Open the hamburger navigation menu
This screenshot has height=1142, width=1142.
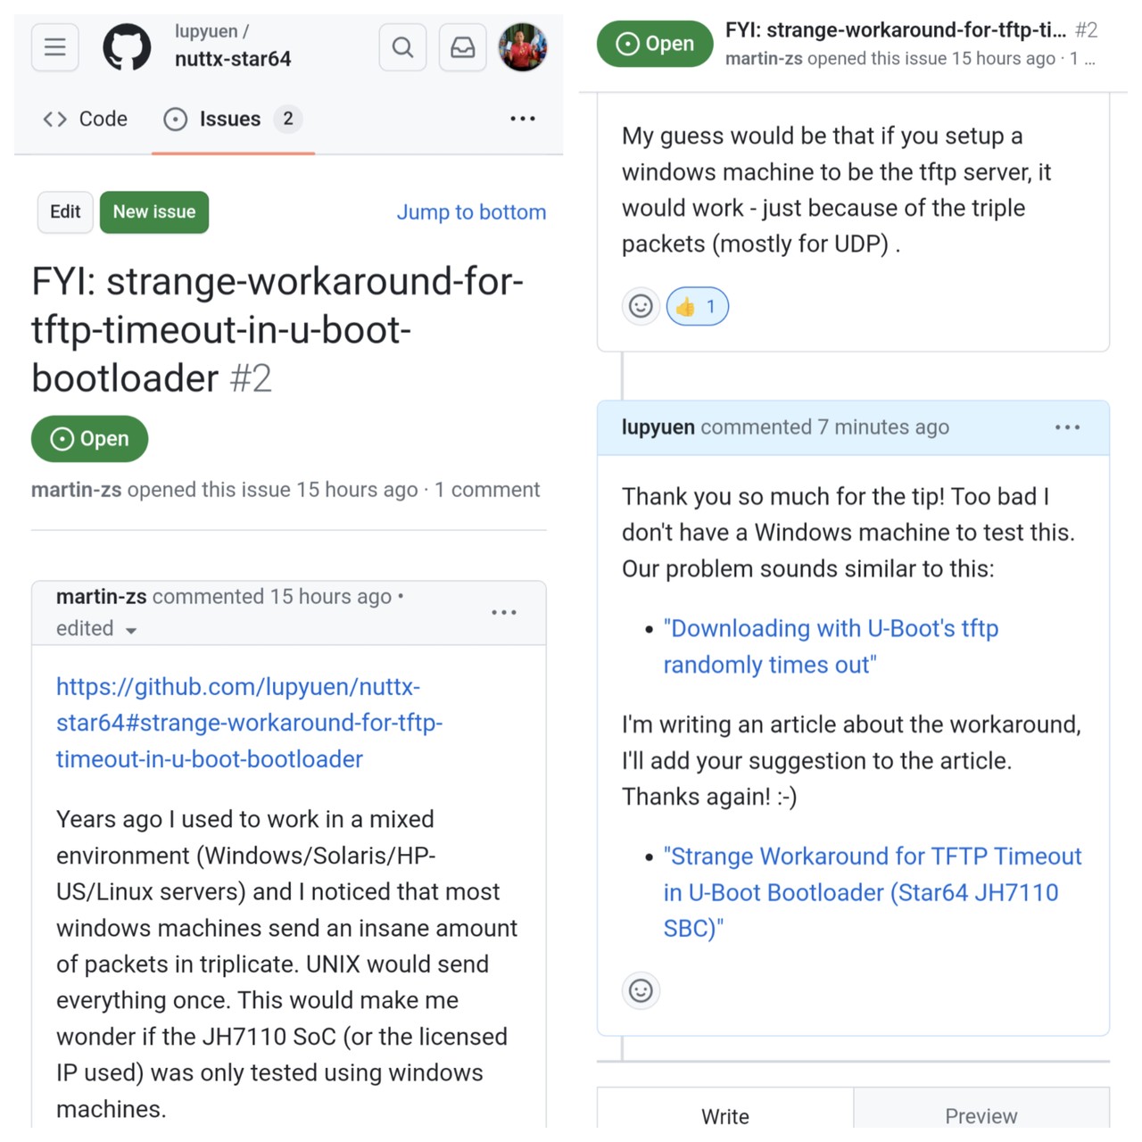(55, 47)
